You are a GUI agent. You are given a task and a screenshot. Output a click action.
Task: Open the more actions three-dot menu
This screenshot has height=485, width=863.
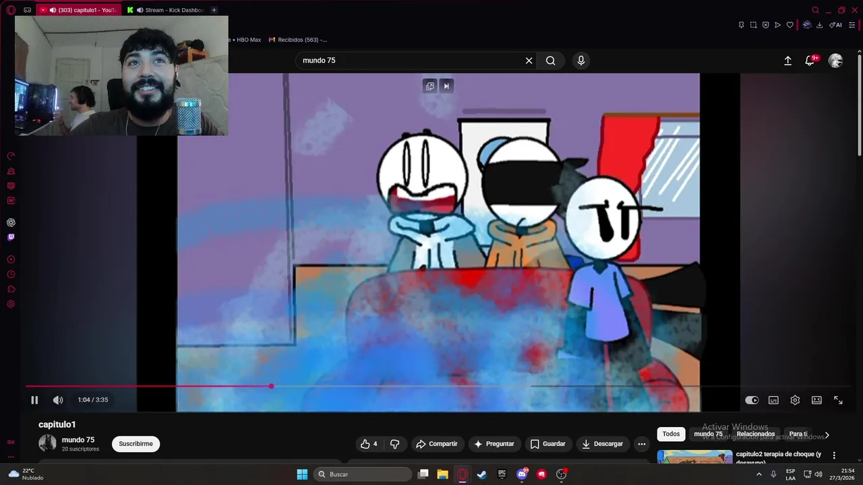pyautogui.click(x=642, y=444)
